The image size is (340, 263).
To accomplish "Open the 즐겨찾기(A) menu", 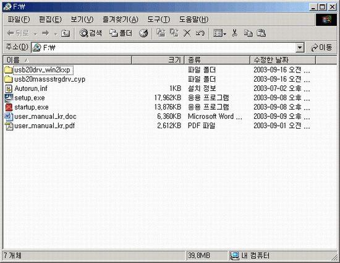I will [121, 20].
